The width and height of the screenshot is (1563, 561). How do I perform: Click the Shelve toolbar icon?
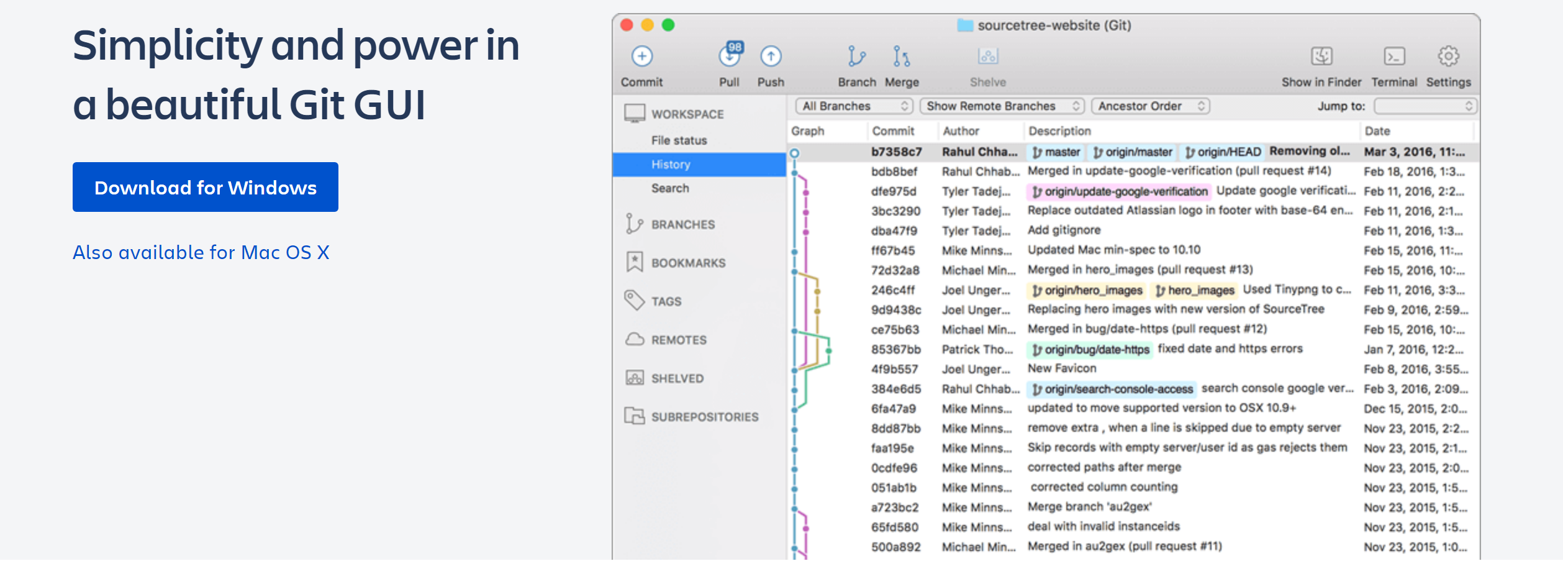pyautogui.click(x=987, y=57)
